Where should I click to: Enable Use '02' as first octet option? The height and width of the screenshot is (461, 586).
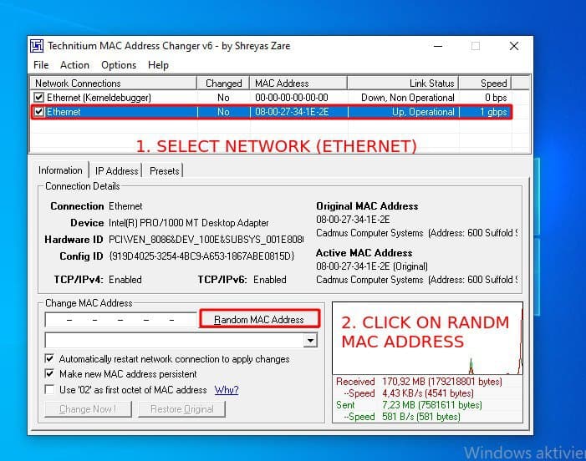click(x=50, y=390)
